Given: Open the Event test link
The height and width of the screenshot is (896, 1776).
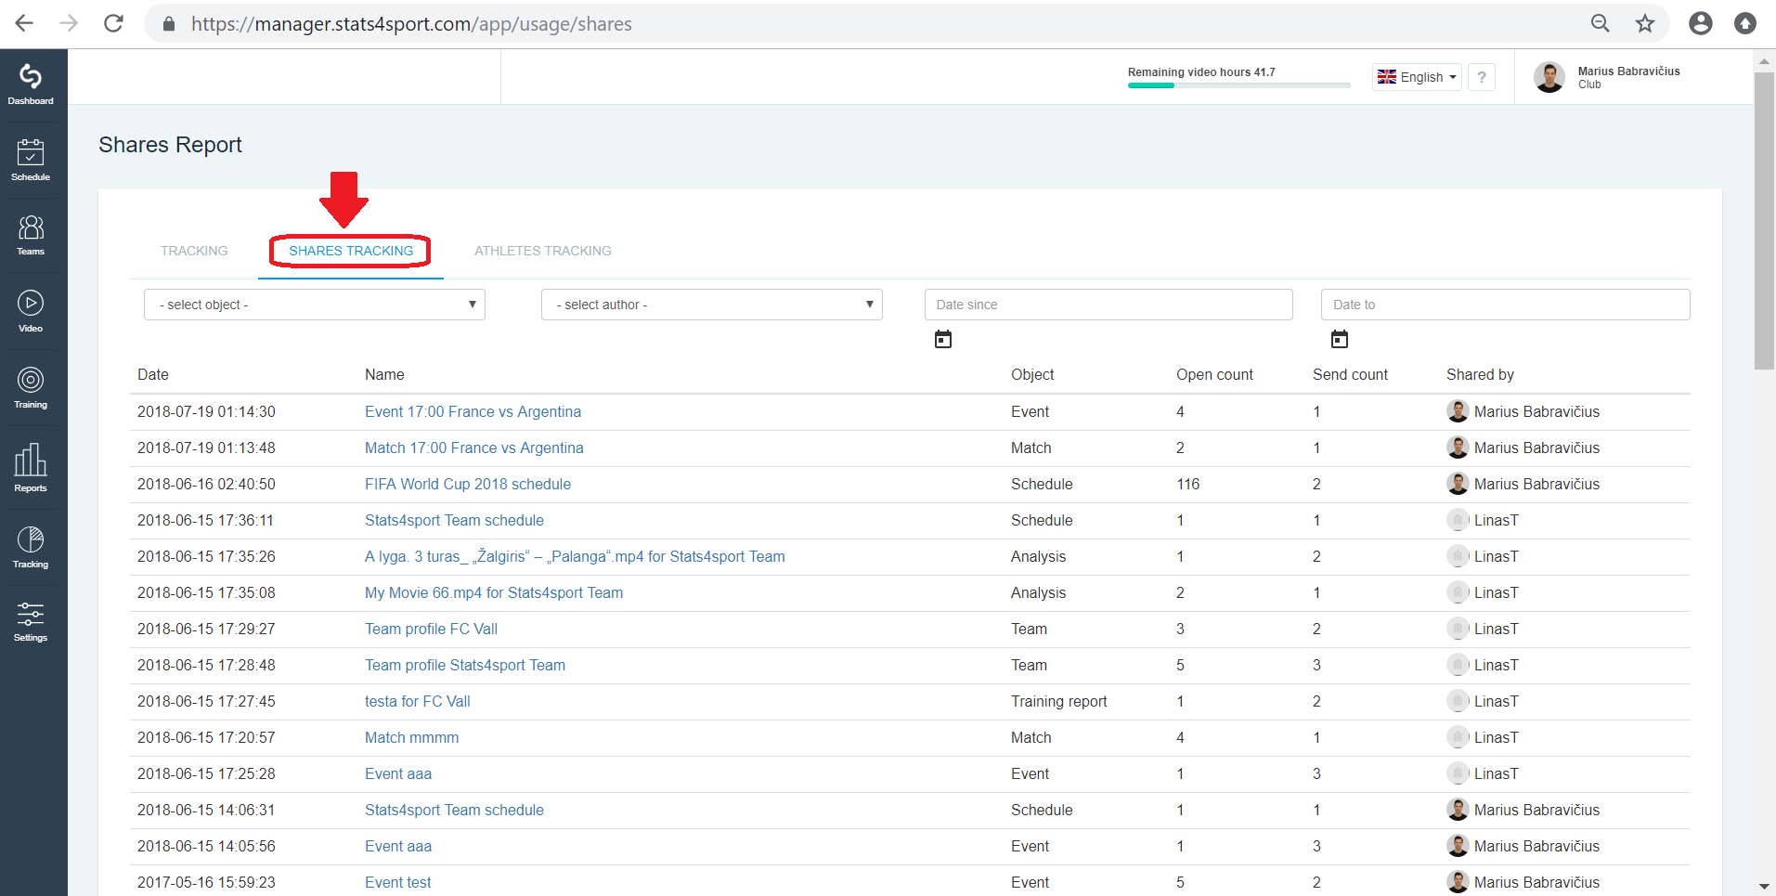Looking at the screenshot, I should 398,883.
